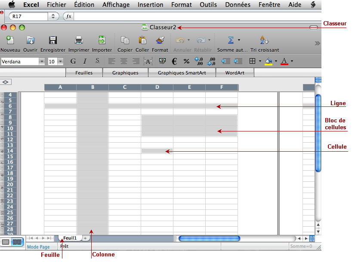355x262 pixels.
Task: Open the Données menu
Action: pyautogui.click(x=238, y=5)
